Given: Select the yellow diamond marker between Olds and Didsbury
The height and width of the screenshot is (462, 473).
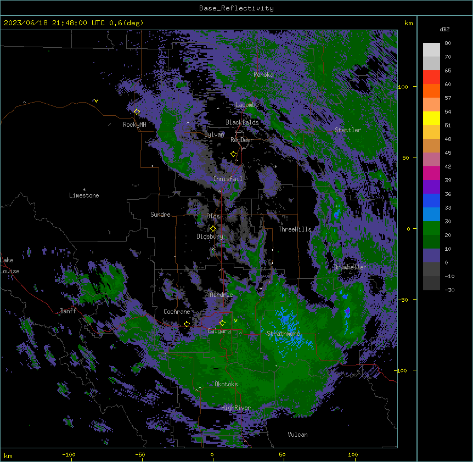Looking at the screenshot, I should pyautogui.click(x=213, y=229).
